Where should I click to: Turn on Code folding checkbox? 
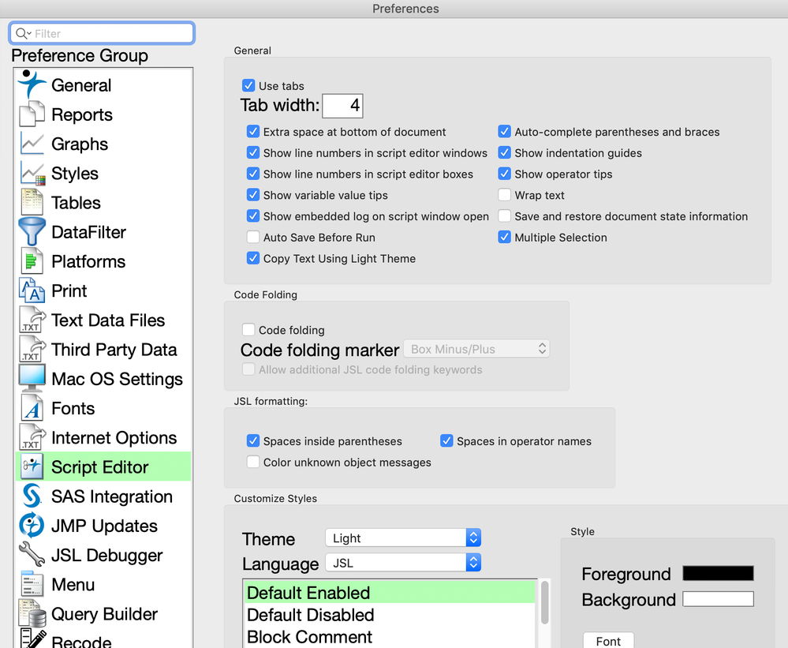(x=248, y=330)
